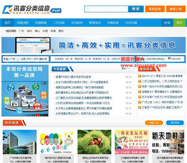
Task: Click 更多 link in 今日最新 header
Action: (x=125, y=69)
